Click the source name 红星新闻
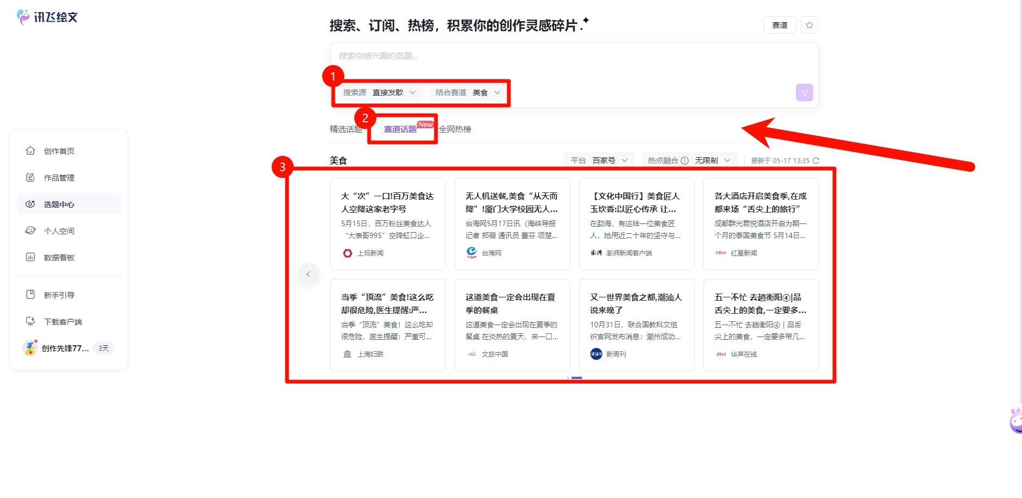The height and width of the screenshot is (498, 1022). pyautogui.click(x=744, y=253)
